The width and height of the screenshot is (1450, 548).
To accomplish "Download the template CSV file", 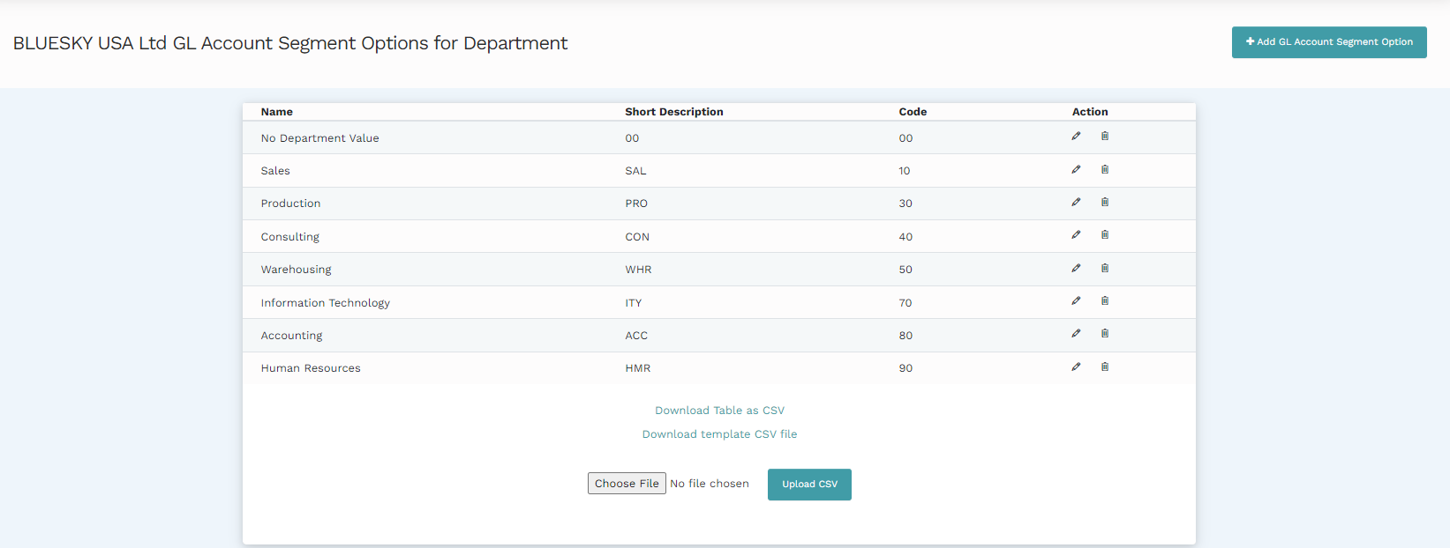I will (719, 434).
